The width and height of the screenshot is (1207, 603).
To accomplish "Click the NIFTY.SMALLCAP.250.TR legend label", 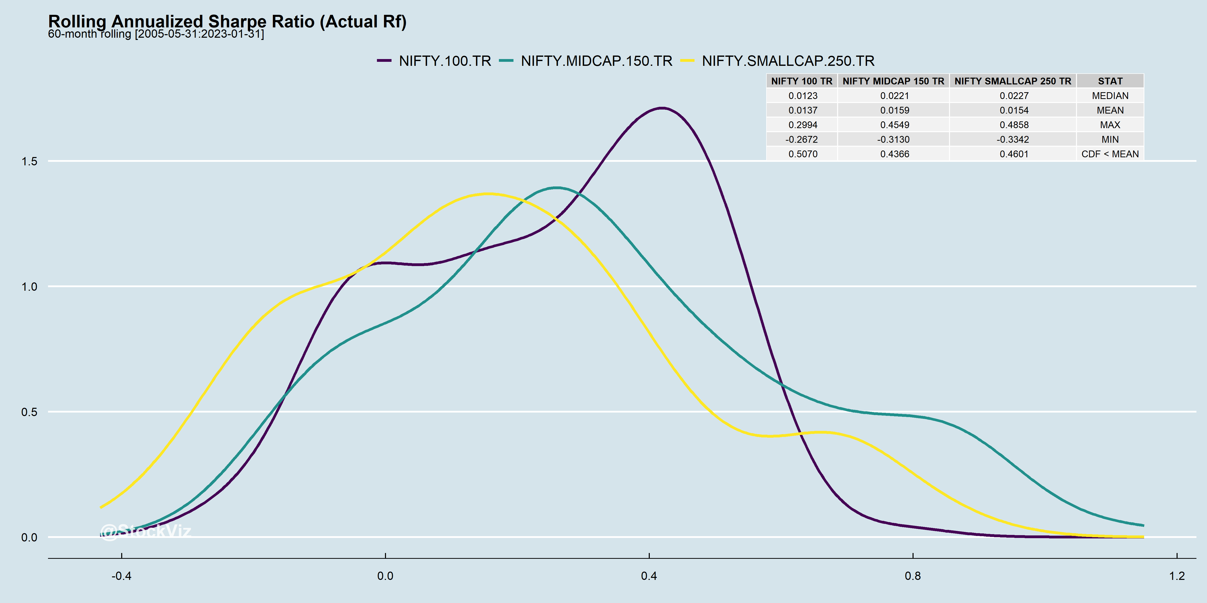I will [x=788, y=61].
